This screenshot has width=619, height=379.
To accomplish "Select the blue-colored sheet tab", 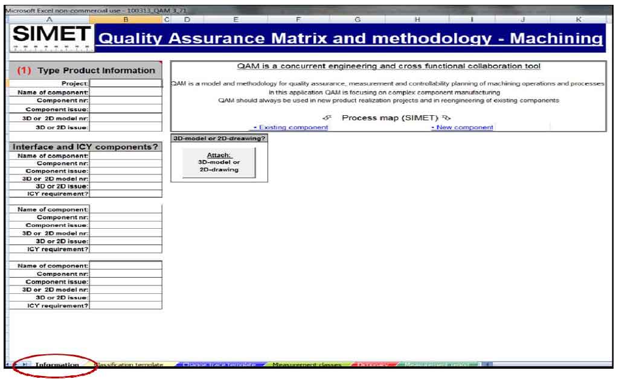I will [x=219, y=365].
